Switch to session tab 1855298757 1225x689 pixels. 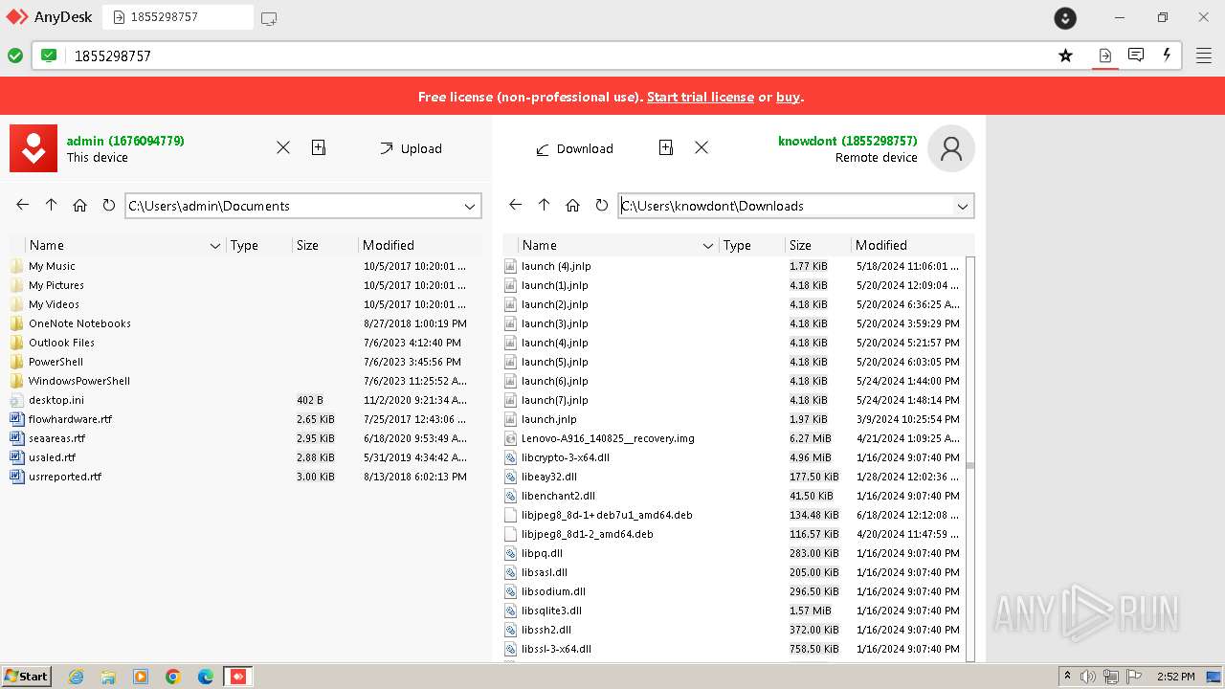(178, 17)
